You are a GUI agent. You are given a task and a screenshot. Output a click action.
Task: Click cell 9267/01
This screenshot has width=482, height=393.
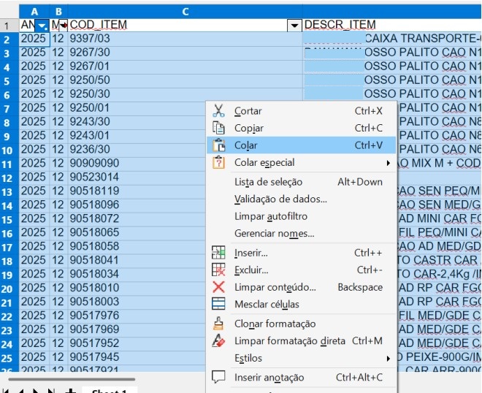point(185,66)
